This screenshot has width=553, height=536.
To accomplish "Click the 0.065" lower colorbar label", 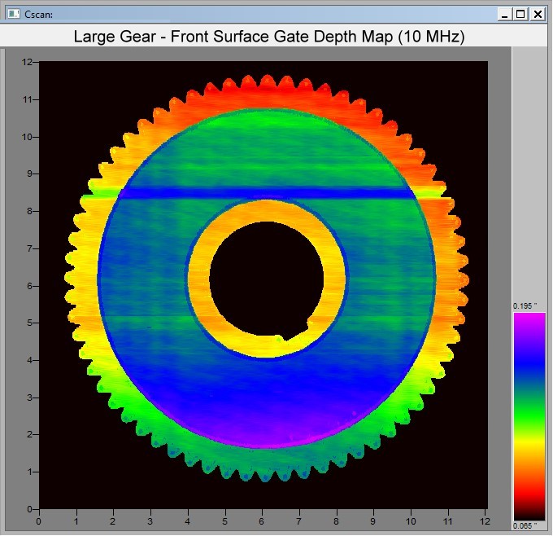I will pyautogui.click(x=525, y=525).
